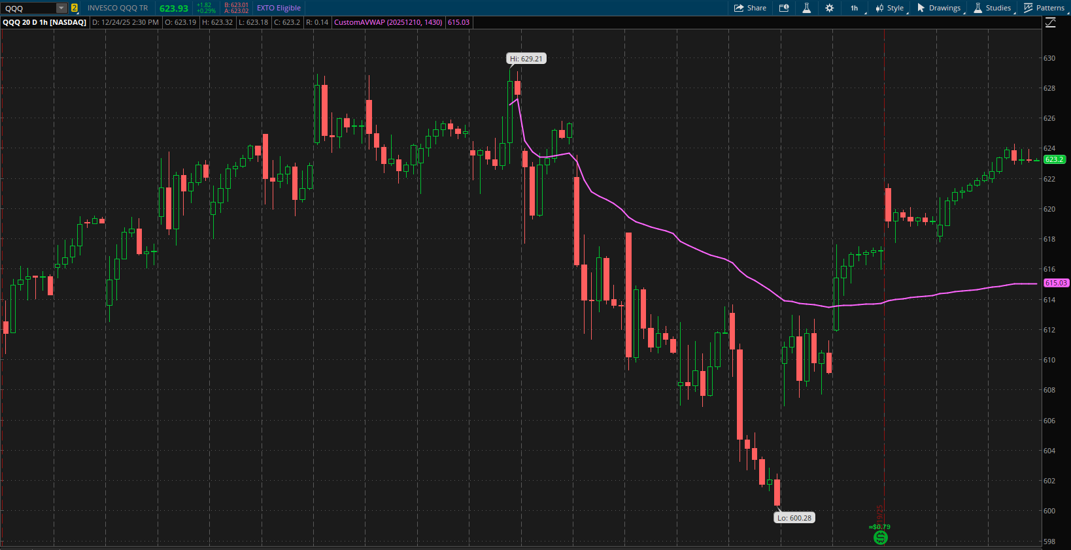This screenshot has height=550, width=1071.
Task: Open the alert window icon
Action: tap(784, 8)
